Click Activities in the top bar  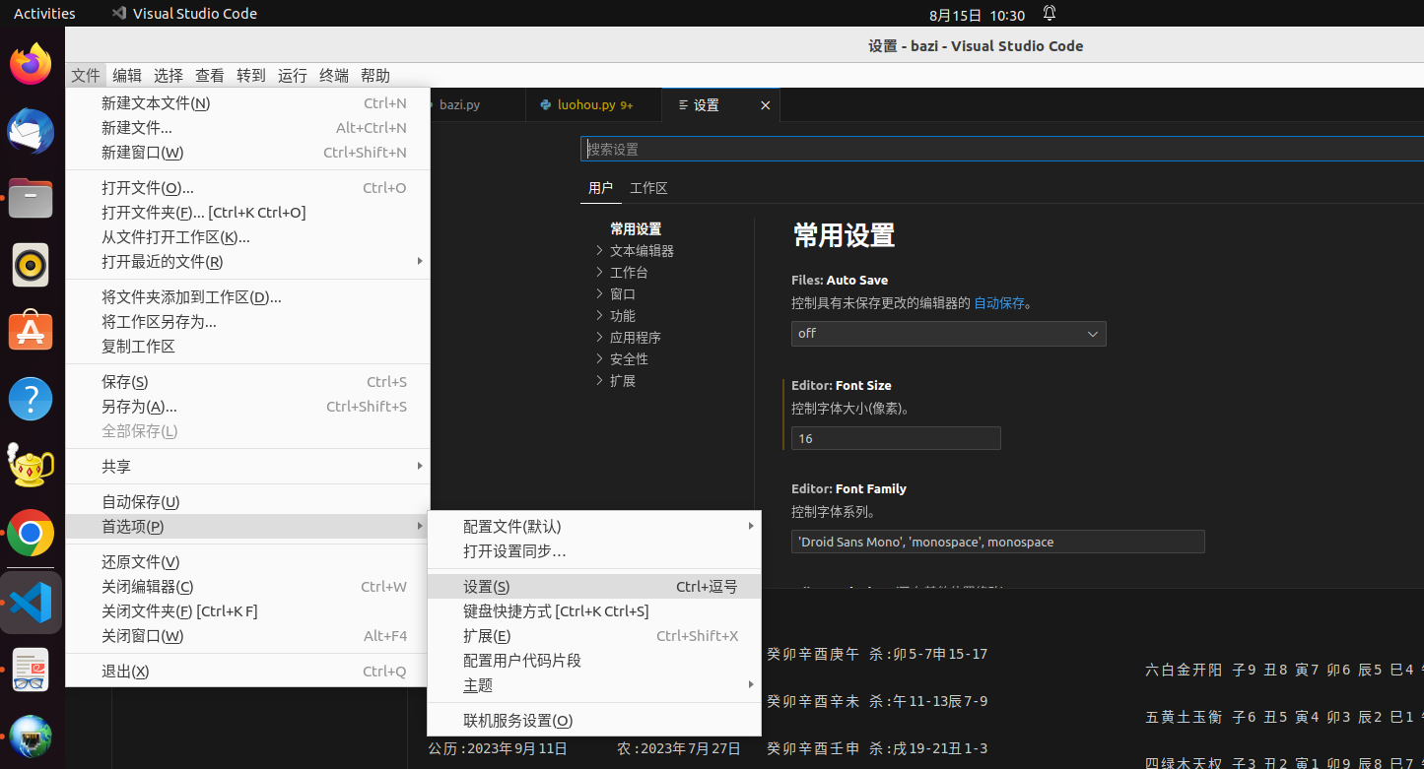(x=44, y=14)
